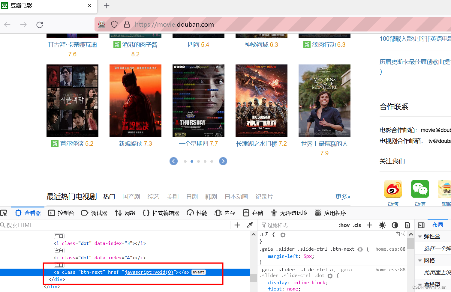Switch to 控制台 console tab
Screen dimensions: 451x292
[x=61, y=213]
